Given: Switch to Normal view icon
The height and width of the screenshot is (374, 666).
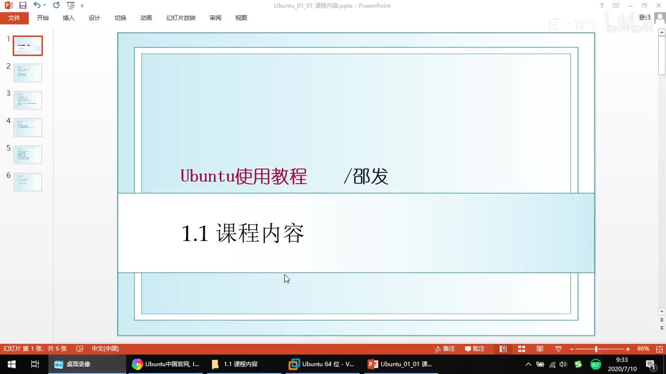Looking at the screenshot, I should (503, 349).
